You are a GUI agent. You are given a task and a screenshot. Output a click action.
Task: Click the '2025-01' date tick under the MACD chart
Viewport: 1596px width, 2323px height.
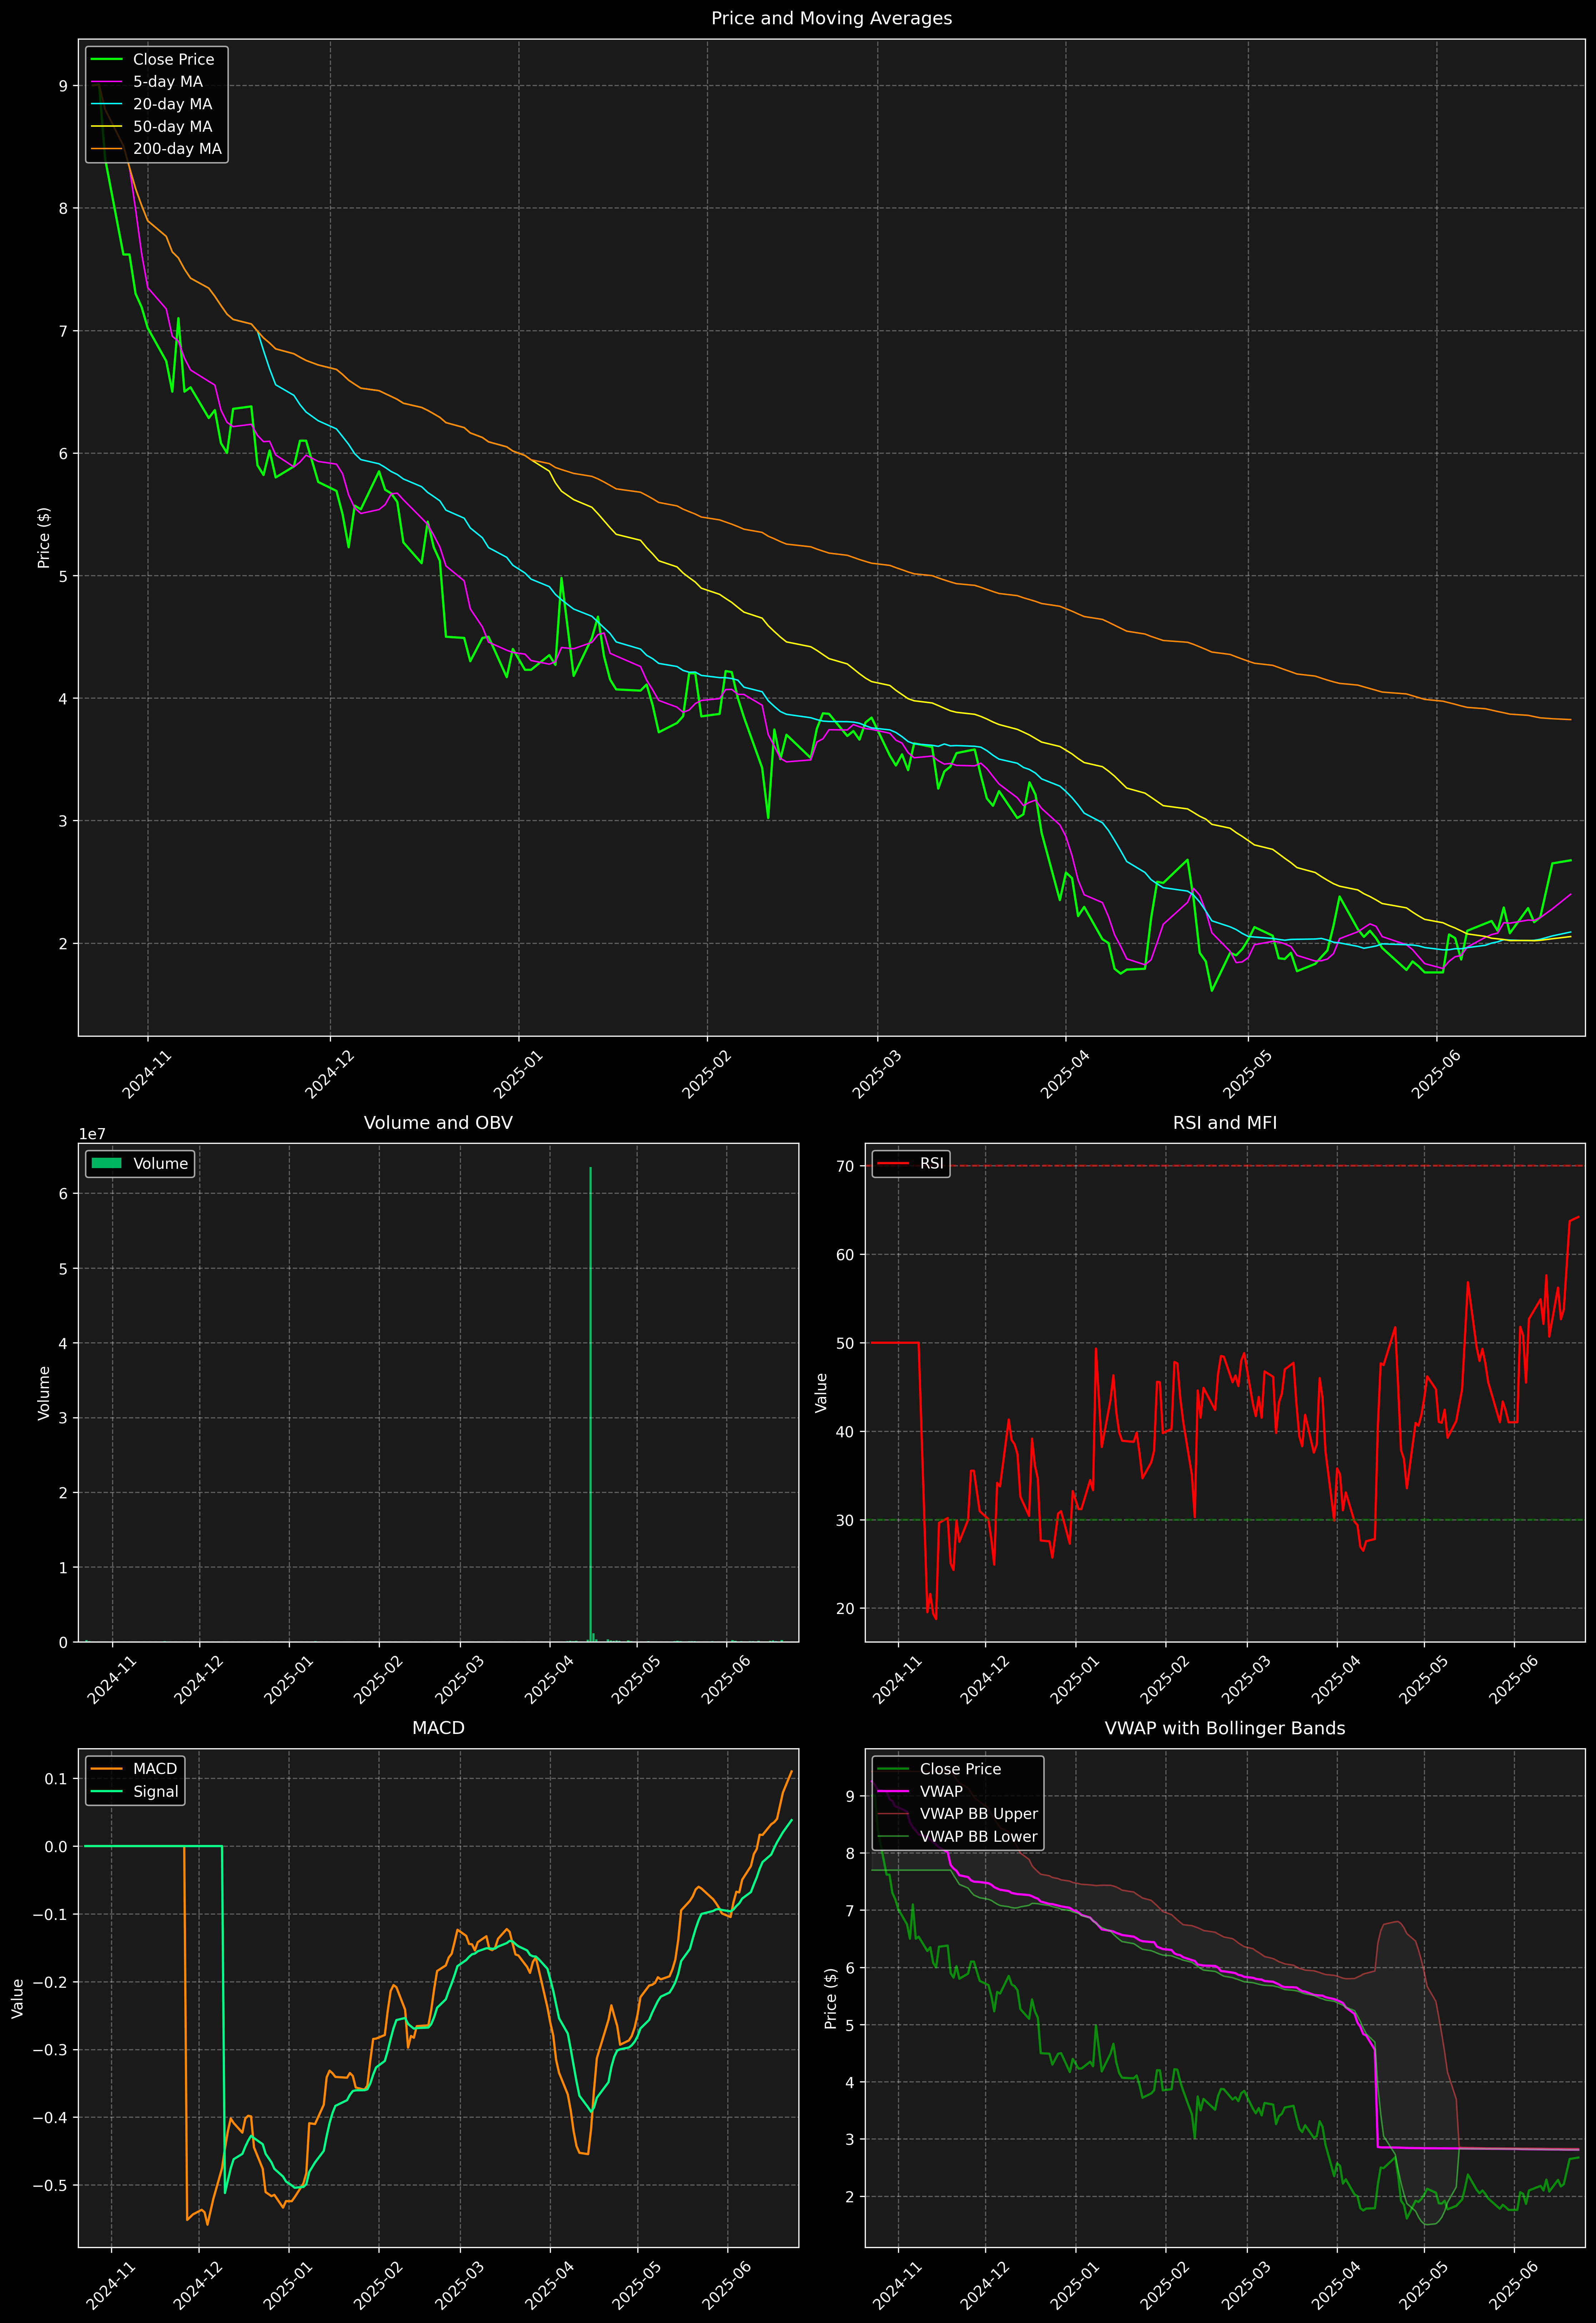click(x=289, y=2286)
